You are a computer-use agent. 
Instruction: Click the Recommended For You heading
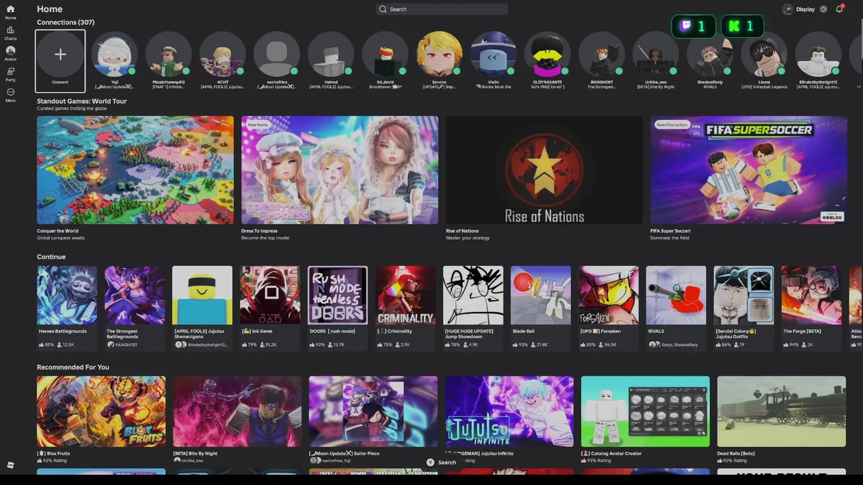point(73,367)
